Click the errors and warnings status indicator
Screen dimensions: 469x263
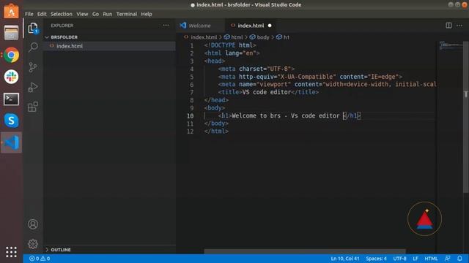(40, 259)
